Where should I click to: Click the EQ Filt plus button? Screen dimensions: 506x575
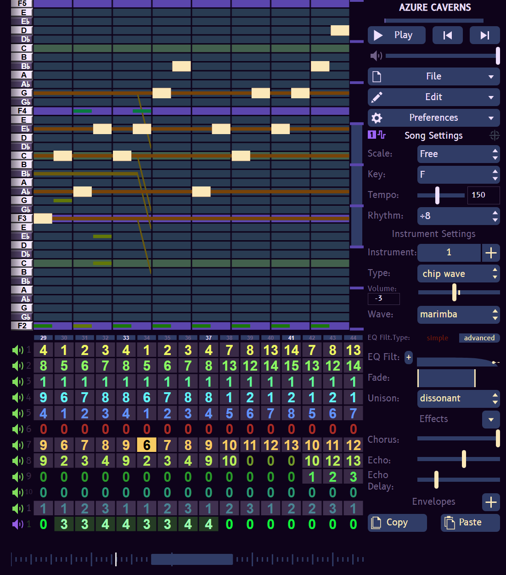click(x=409, y=357)
